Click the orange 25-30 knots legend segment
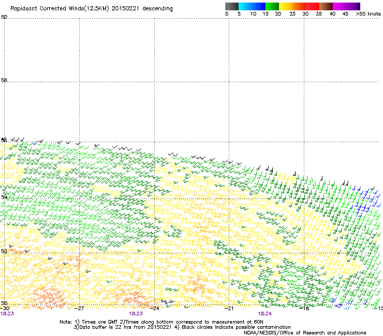This screenshot has height=336, width=383. click(299, 6)
